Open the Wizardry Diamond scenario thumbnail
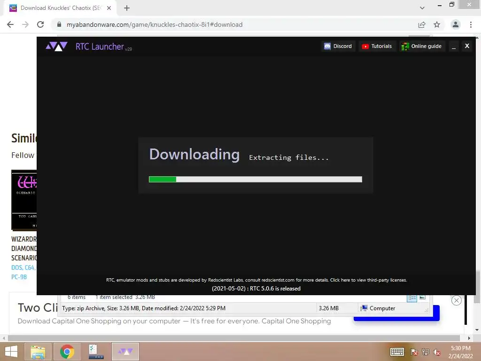The height and width of the screenshot is (361, 481). click(x=24, y=199)
